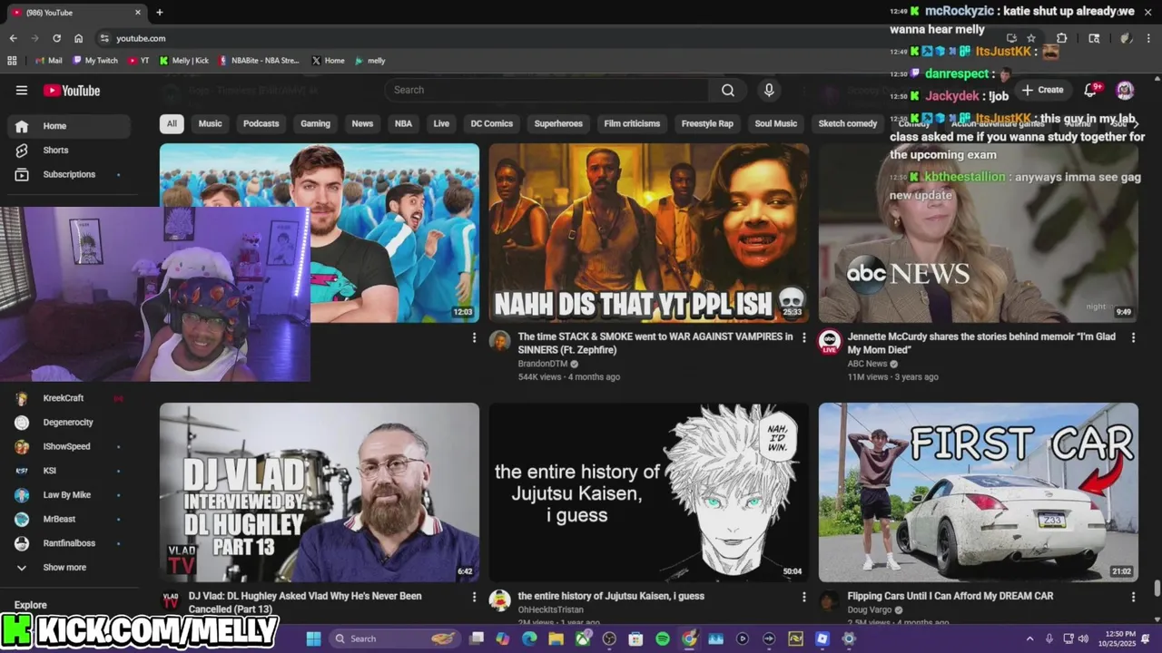
Task: Open more options for the Flipping Cars video
Action: pos(1133,597)
